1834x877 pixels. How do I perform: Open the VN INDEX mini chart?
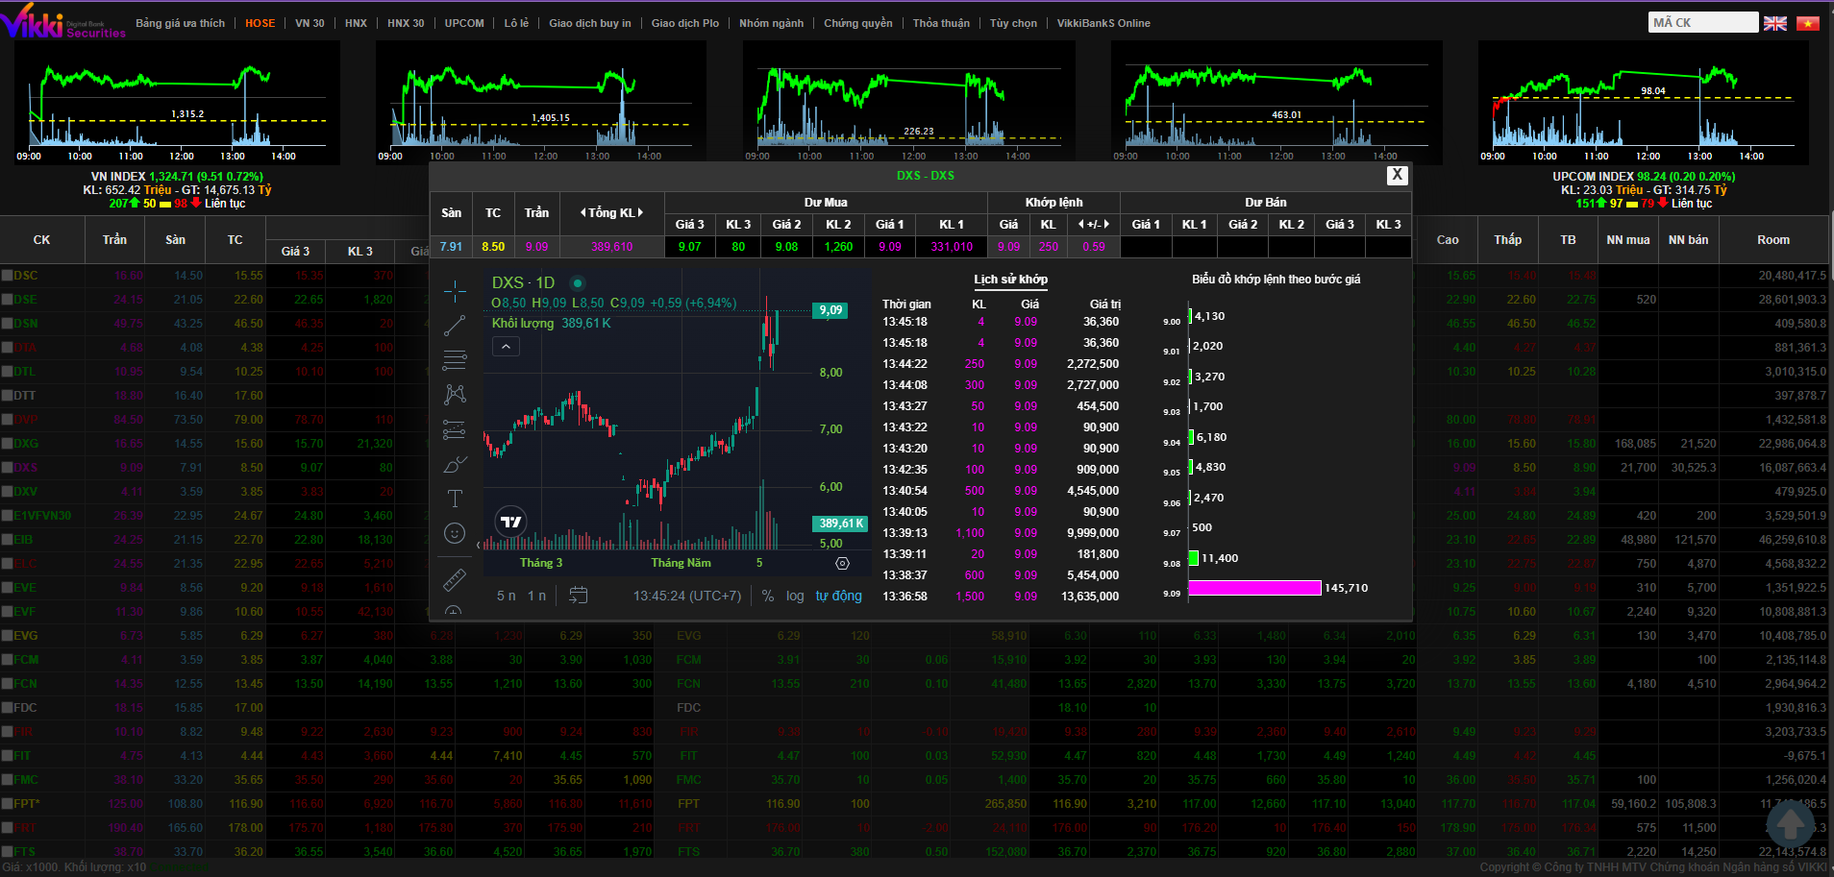[x=177, y=103]
